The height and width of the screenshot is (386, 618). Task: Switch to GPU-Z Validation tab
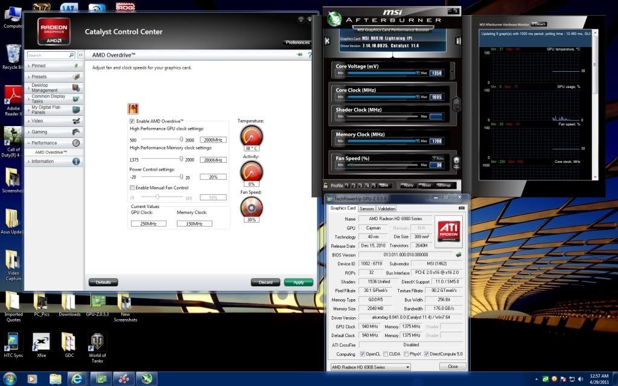(386, 209)
